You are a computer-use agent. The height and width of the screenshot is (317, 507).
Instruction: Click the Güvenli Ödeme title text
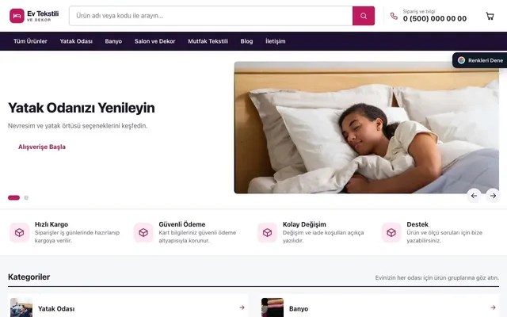click(x=181, y=224)
